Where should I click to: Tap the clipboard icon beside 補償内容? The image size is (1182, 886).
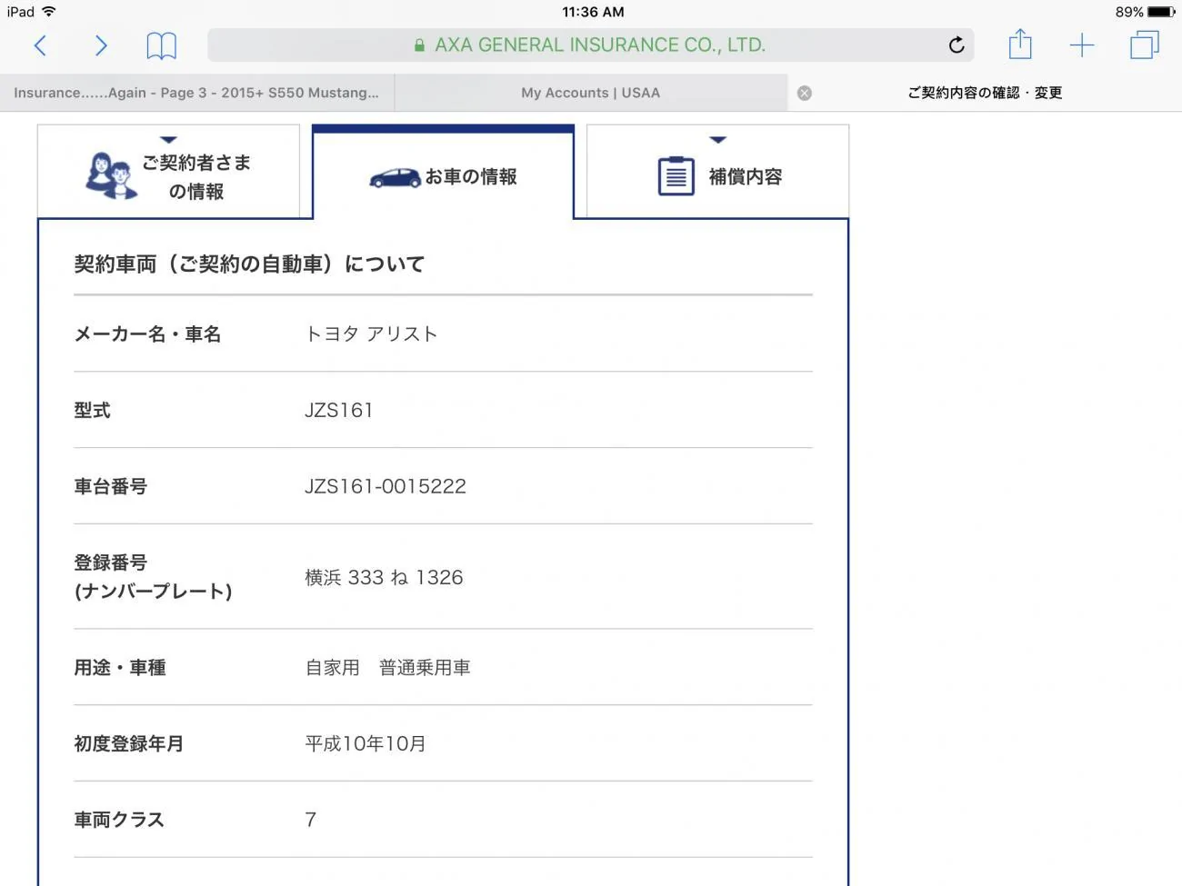pos(676,176)
